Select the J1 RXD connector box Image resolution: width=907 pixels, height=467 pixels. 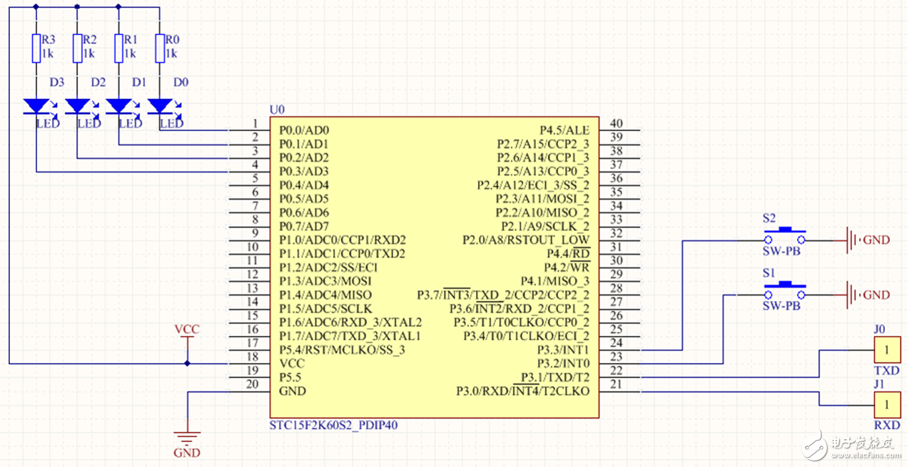(x=887, y=405)
